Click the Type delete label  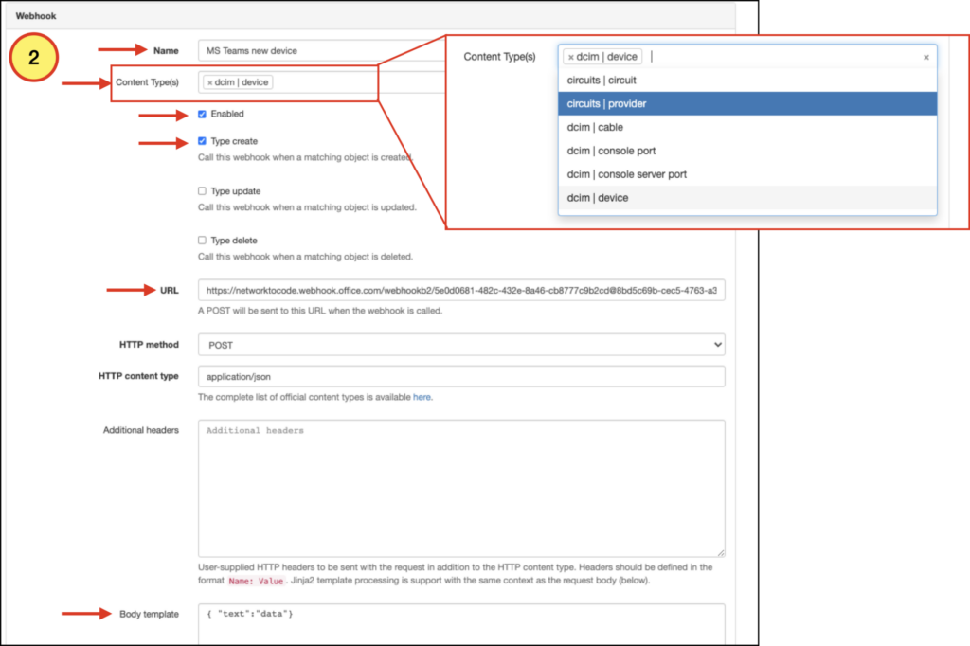(x=234, y=240)
